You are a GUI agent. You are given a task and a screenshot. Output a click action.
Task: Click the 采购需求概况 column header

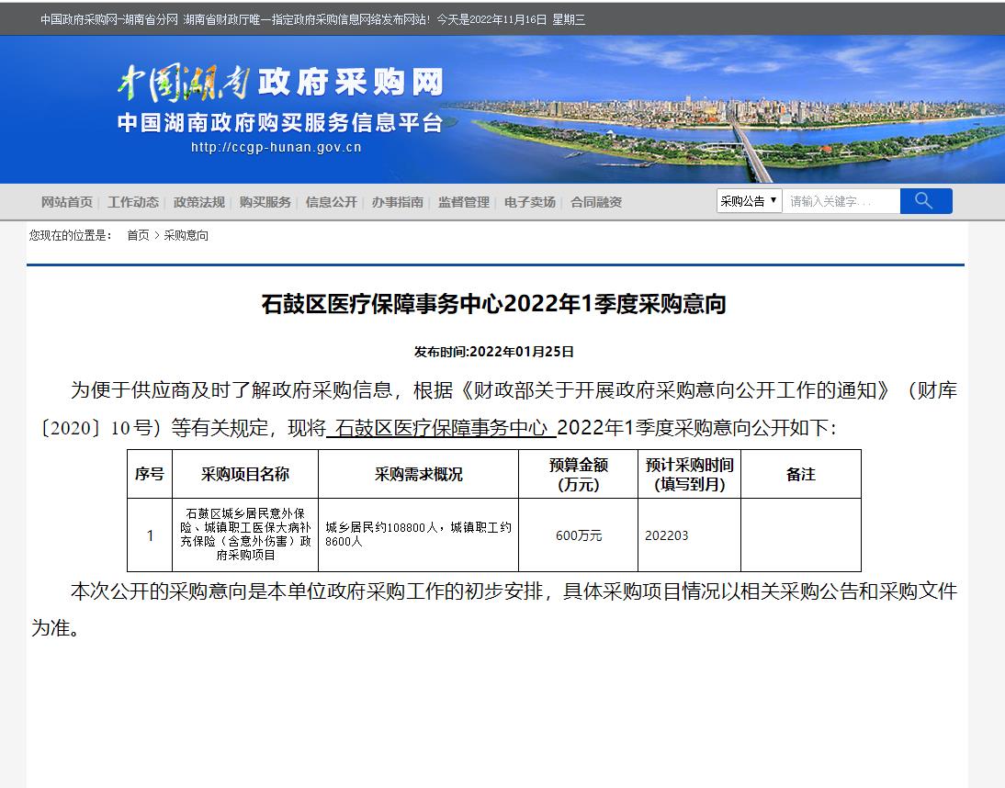pyautogui.click(x=418, y=474)
